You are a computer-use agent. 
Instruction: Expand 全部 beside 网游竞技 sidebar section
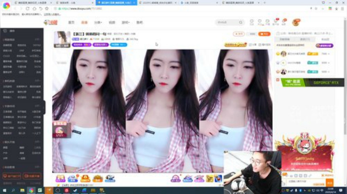pos(37,39)
